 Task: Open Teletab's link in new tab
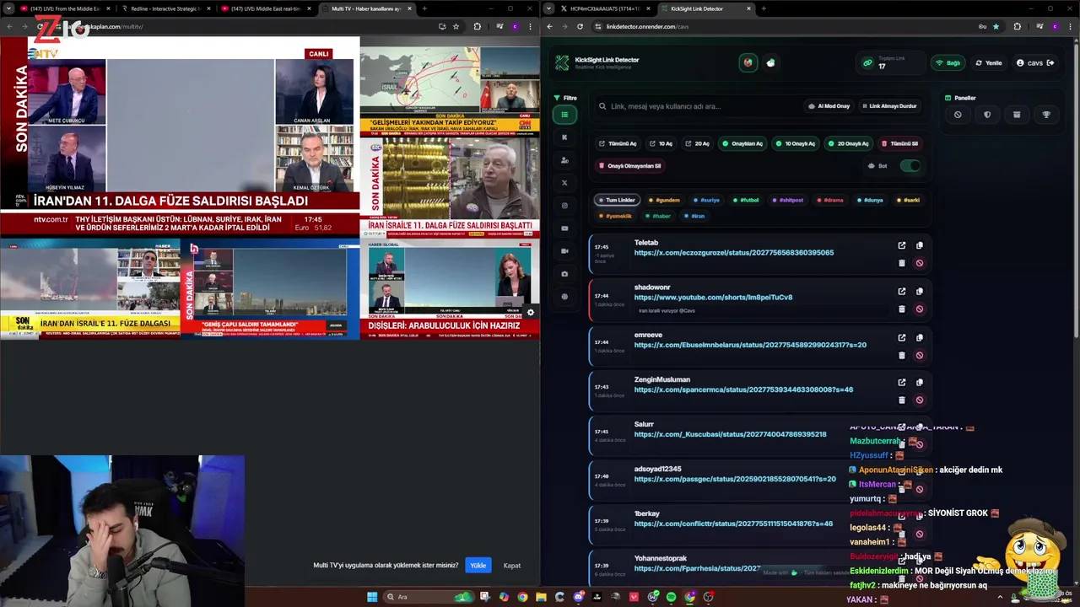coord(902,245)
